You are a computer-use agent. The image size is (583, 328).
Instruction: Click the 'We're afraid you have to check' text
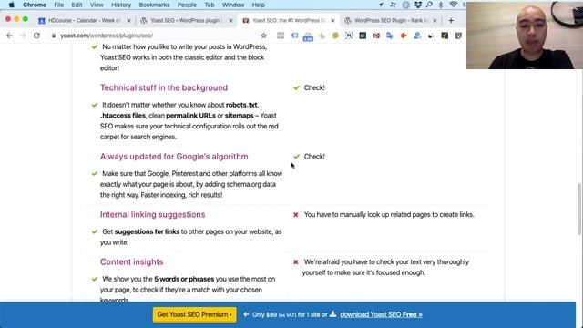386,267
